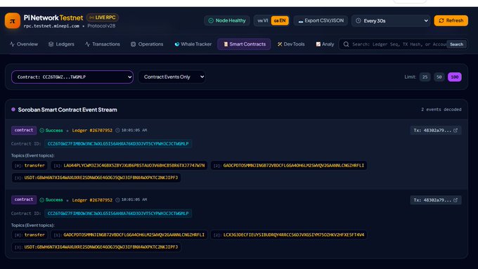The image size is (478, 269).
Task: Open the Every 30s refresh interval dropdown
Action: pyautogui.click(x=391, y=20)
